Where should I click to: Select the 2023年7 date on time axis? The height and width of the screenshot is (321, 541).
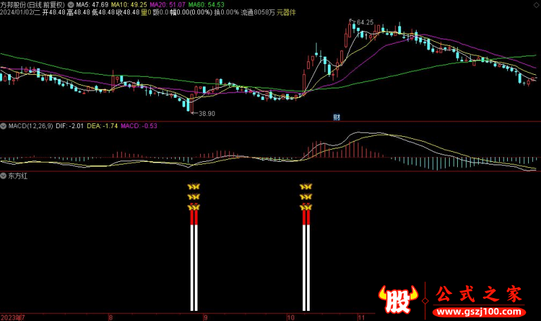point(14,316)
